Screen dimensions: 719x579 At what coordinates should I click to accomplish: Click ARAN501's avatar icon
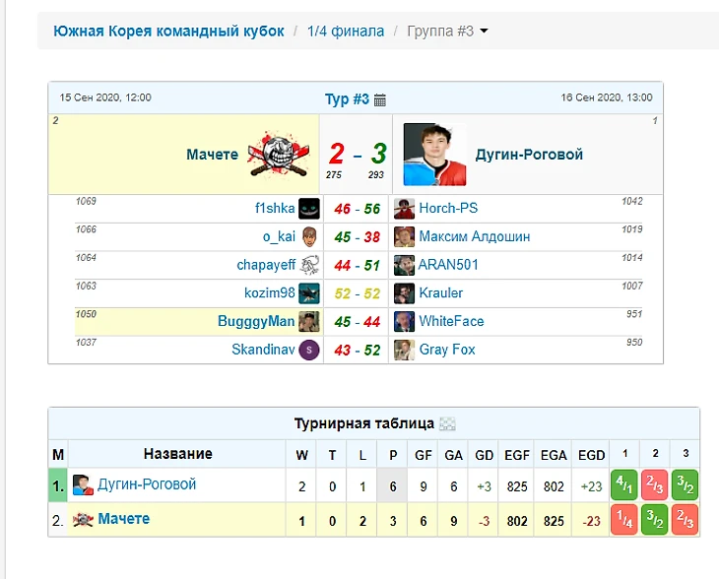pos(404,265)
